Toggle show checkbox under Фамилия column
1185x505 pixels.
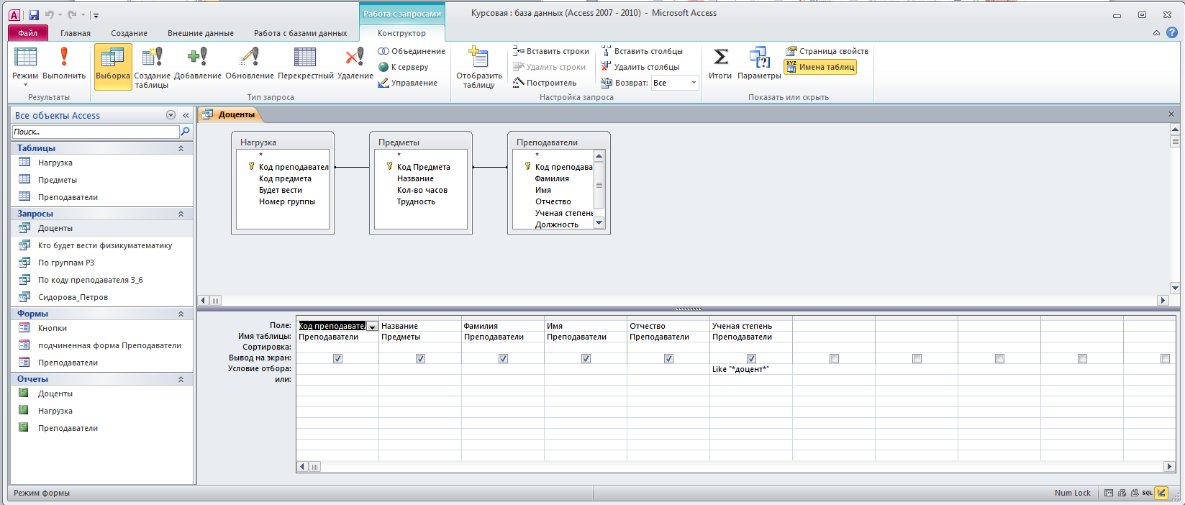[x=503, y=358]
